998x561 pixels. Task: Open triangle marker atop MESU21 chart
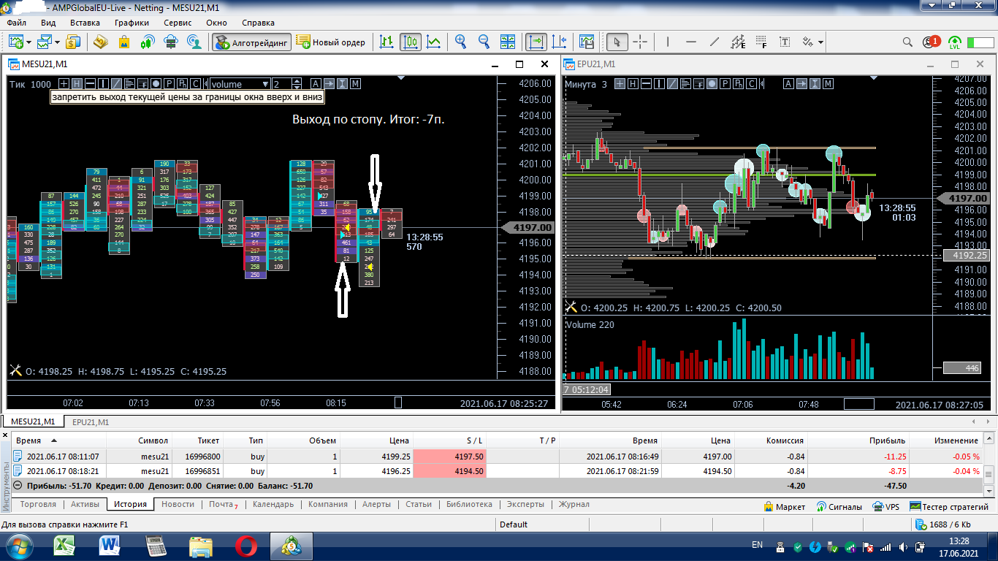pyautogui.click(x=401, y=77)
